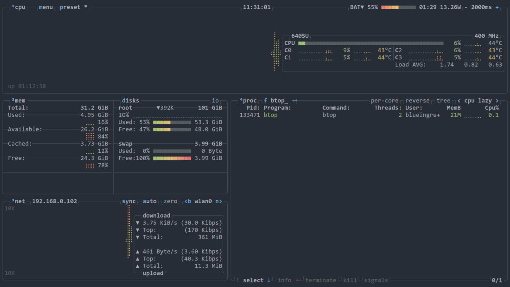Click zero to reset net totals

coord(170,201)
